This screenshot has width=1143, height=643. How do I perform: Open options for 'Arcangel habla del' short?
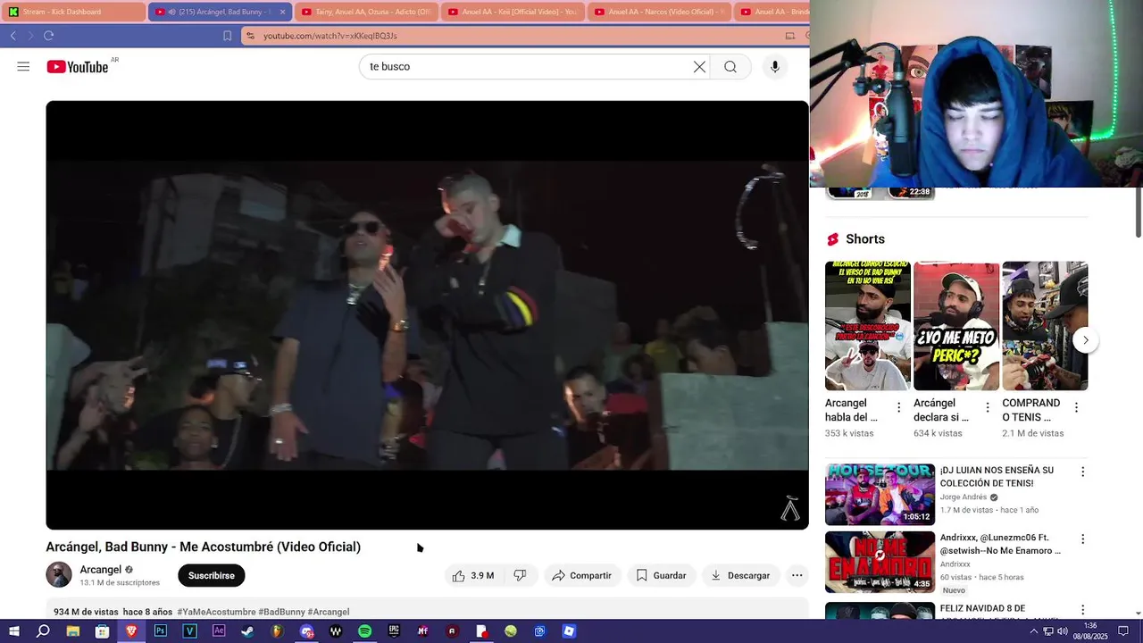[x=899, y=407]
